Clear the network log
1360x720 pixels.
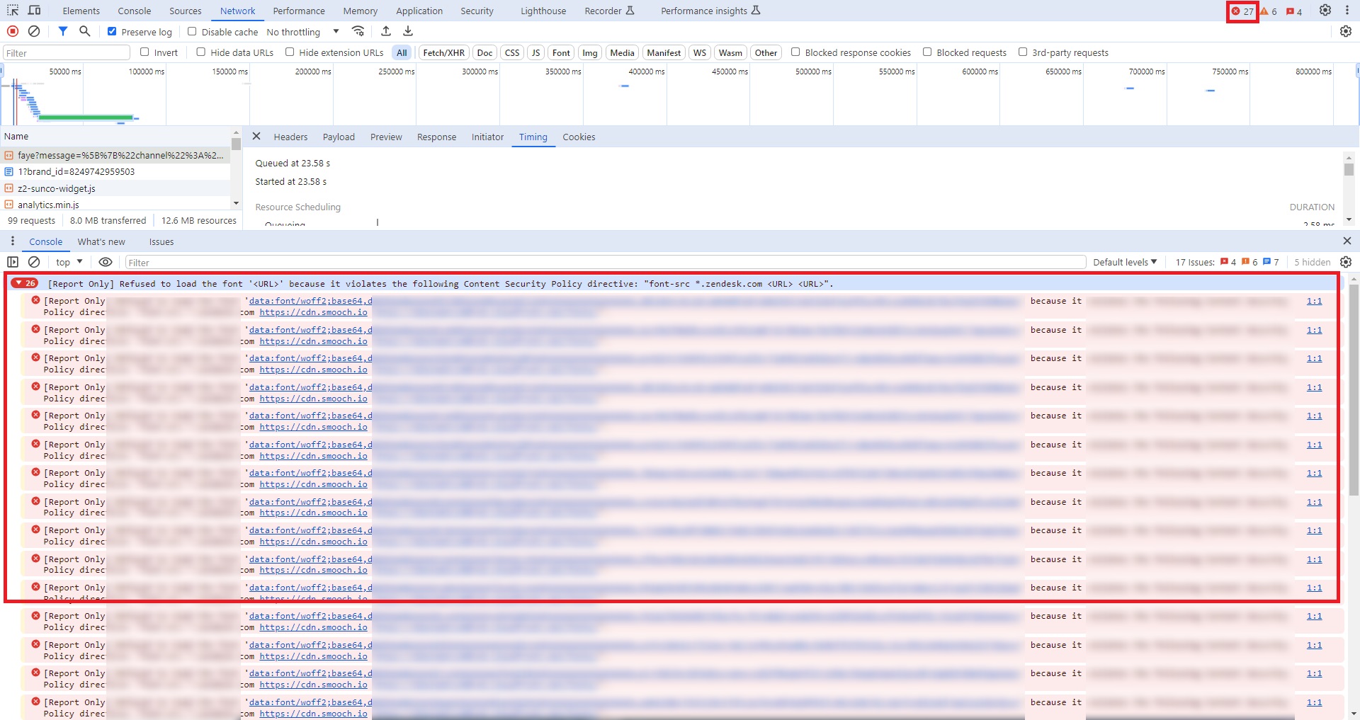pos(34,31)
